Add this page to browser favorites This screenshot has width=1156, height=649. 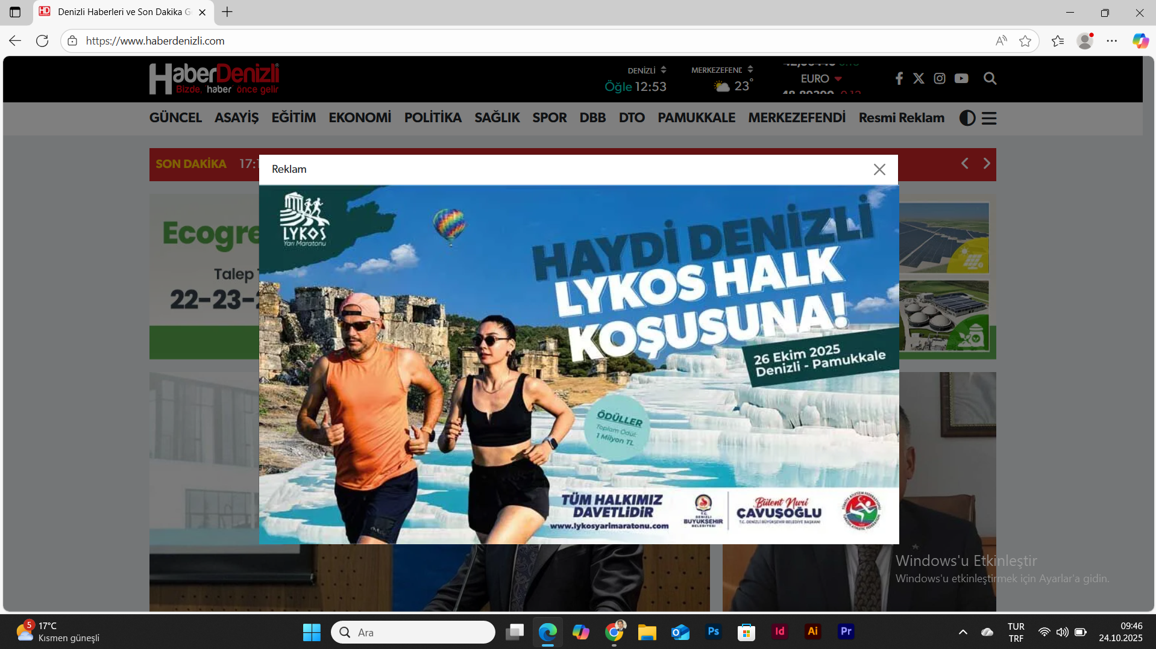click(1025, 41)
